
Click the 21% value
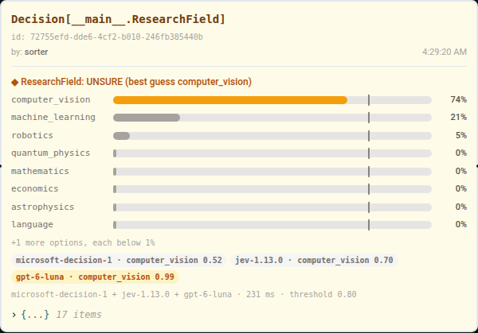pos(459,118)
